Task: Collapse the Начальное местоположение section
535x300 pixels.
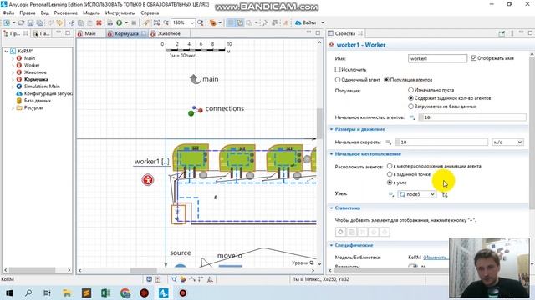Action: pos(331,154)
